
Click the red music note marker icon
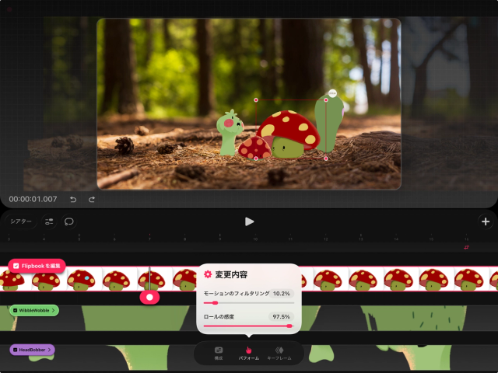click(x=466, y=247)
